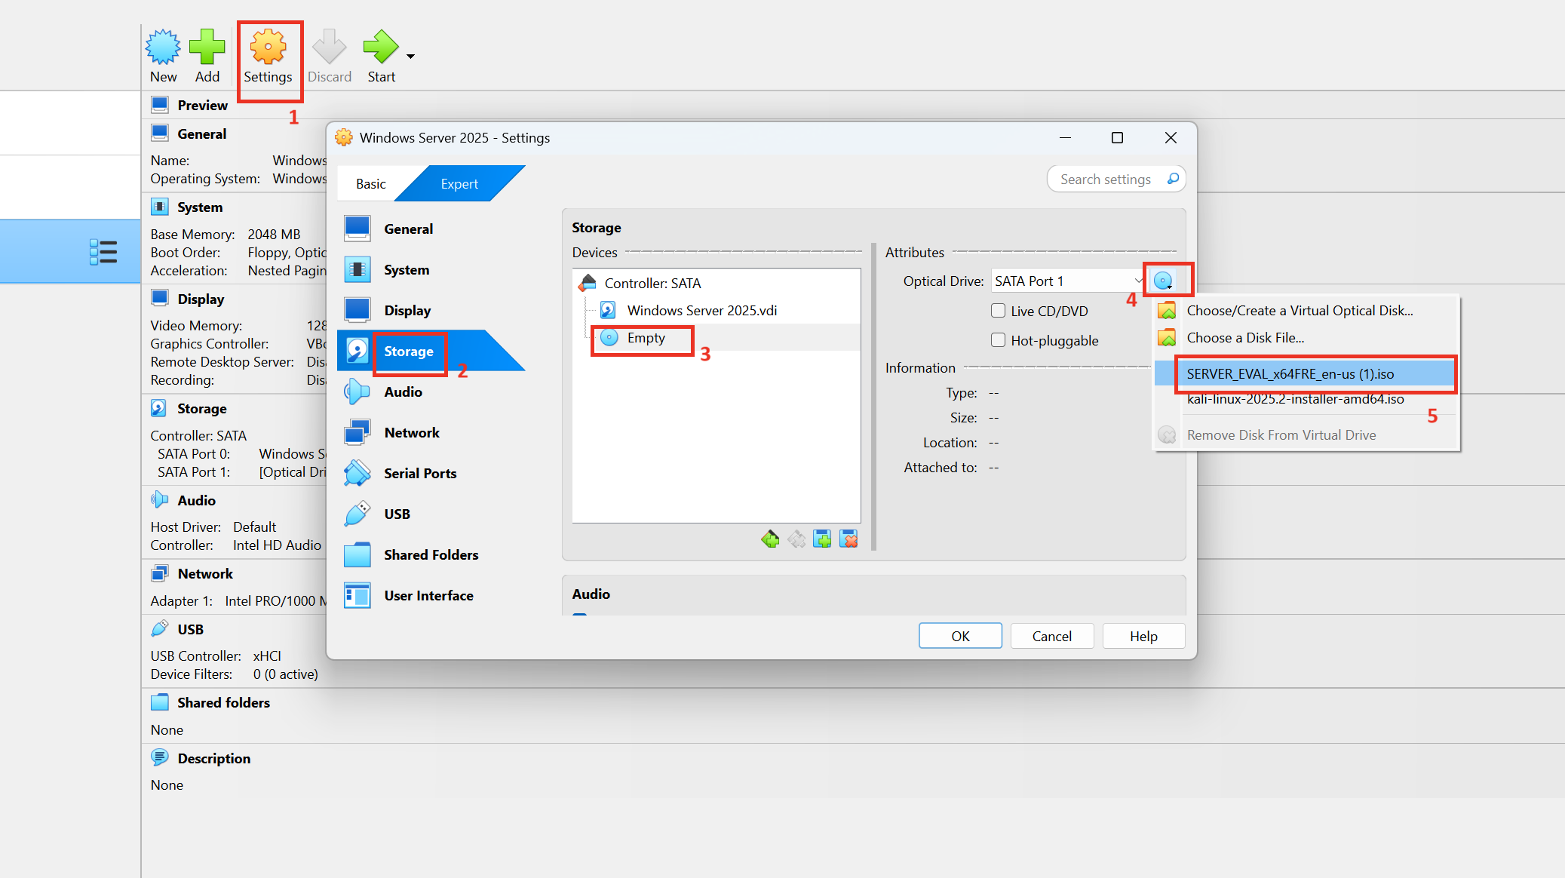The height and width of the screenshot is (878, 1565).
Task: Click SATA Port 1 in details pane
Action: click(x=193, y=471)
